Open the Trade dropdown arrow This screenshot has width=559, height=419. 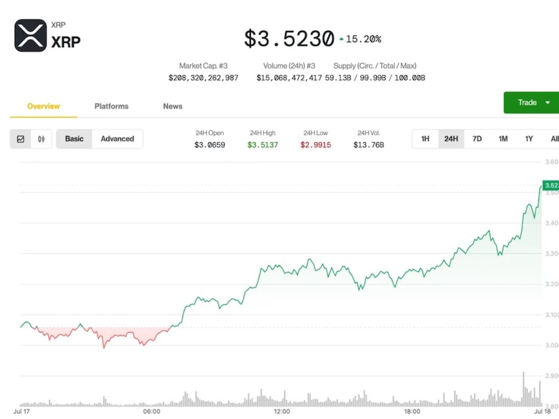click(x=548, y=102)
